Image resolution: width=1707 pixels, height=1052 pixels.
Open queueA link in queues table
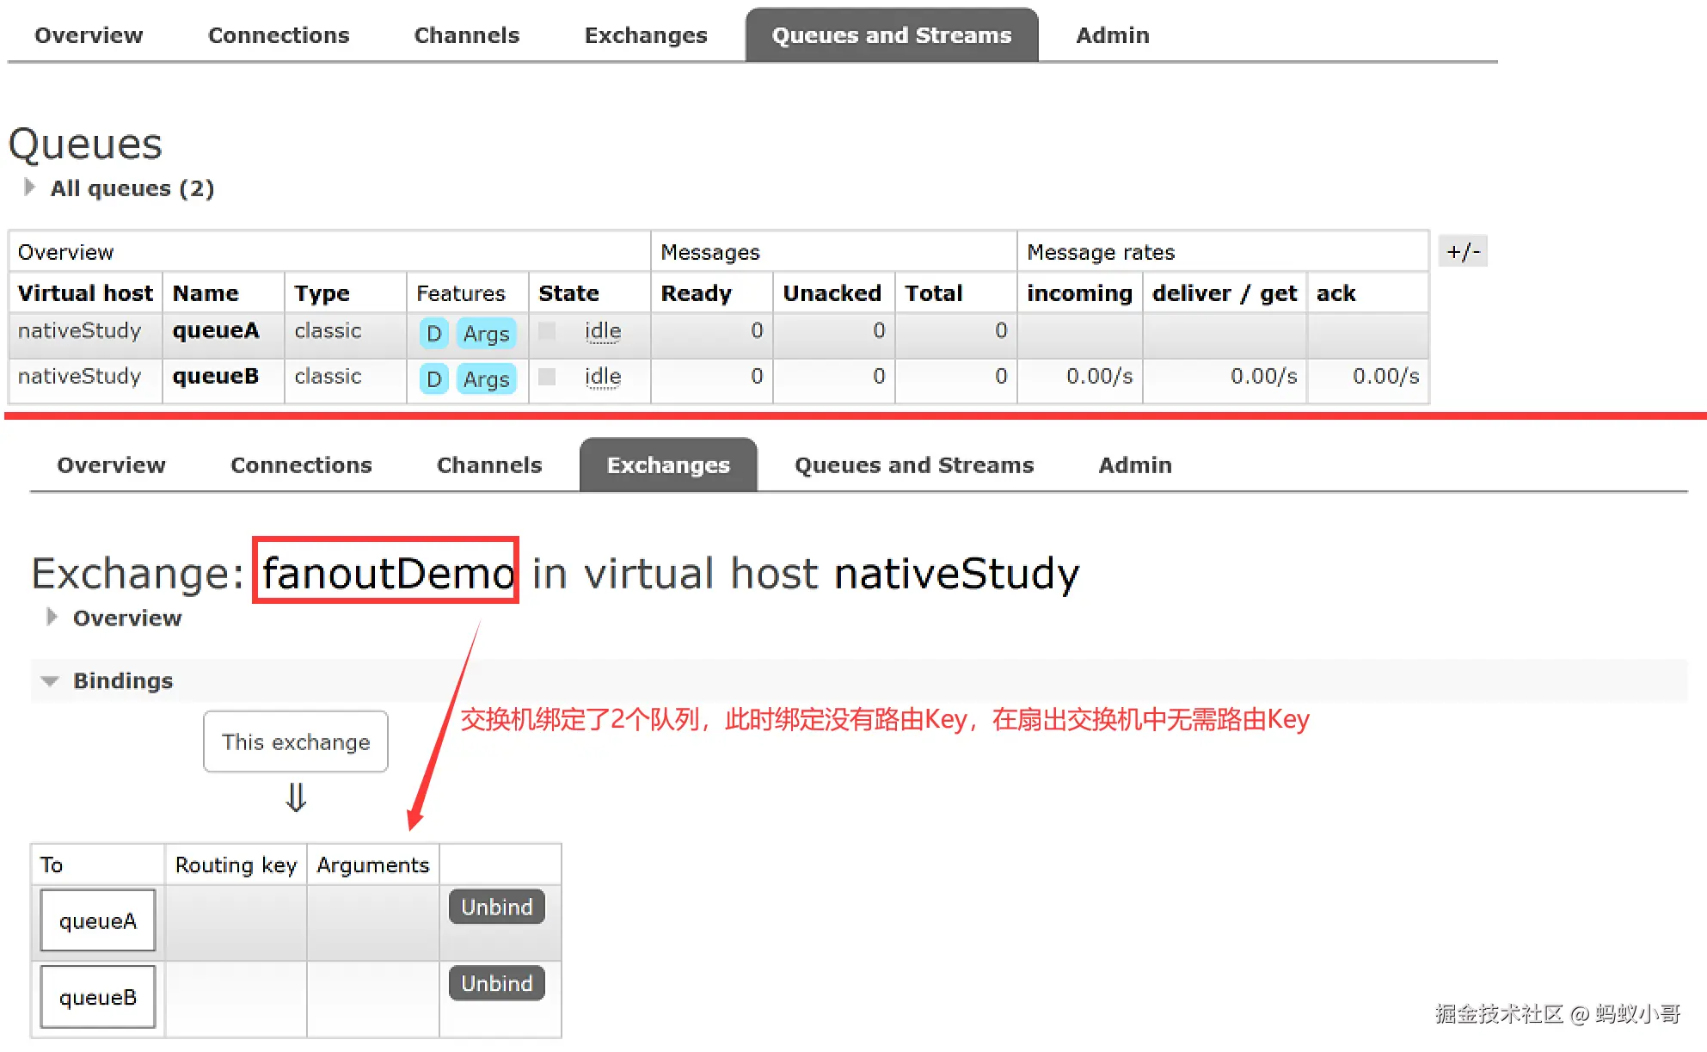click(x=215, y=331)
